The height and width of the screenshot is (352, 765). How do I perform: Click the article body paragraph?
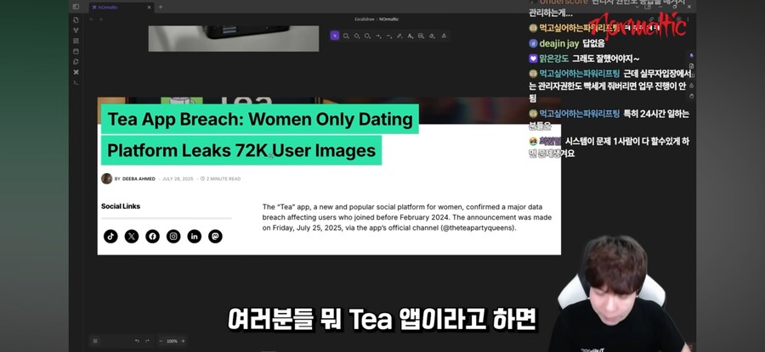(x=407, y=217)
